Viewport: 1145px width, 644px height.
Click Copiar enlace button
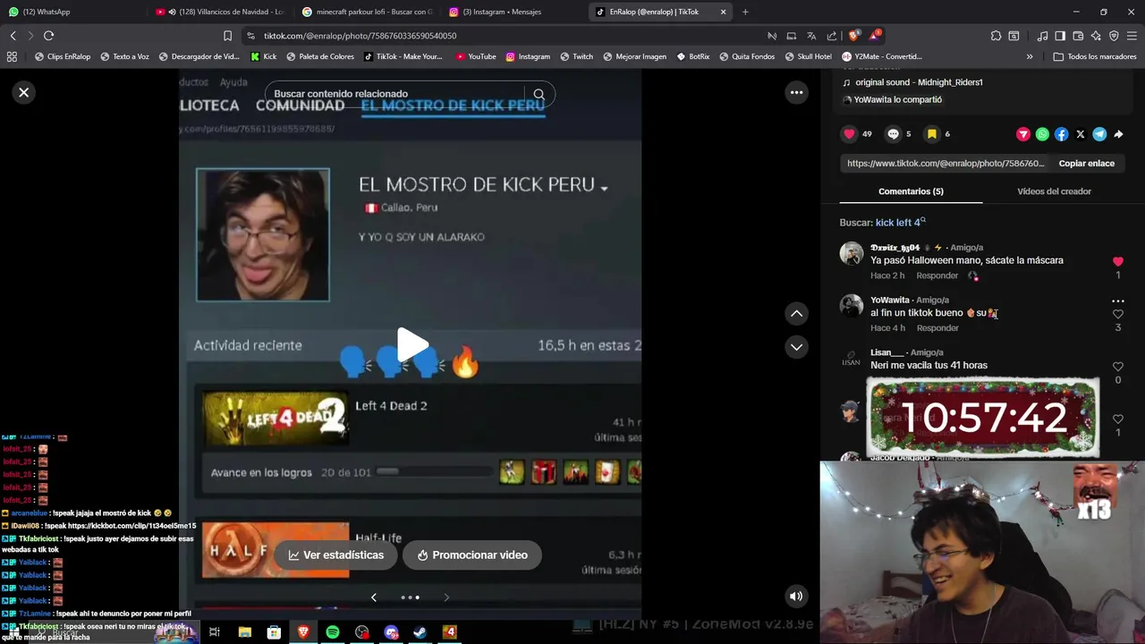pos(1086,164)
